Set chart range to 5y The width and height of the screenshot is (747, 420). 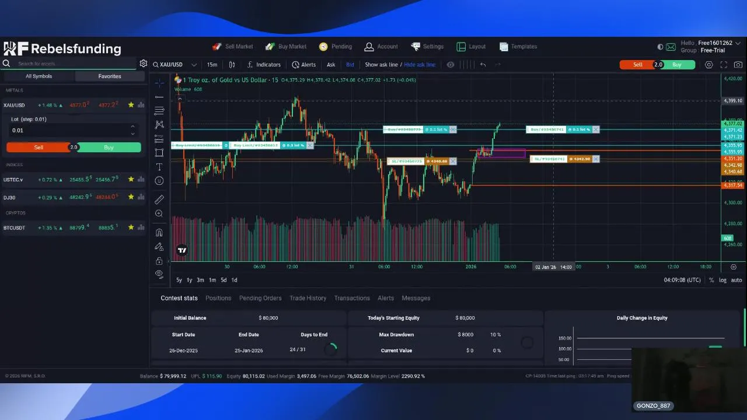pos(179,280)
